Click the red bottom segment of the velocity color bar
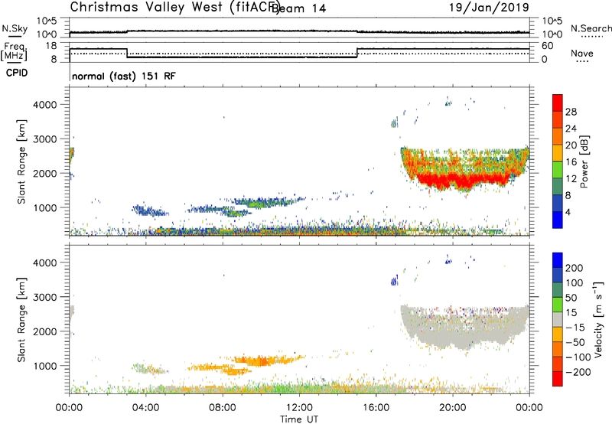 tap(558, 379)
